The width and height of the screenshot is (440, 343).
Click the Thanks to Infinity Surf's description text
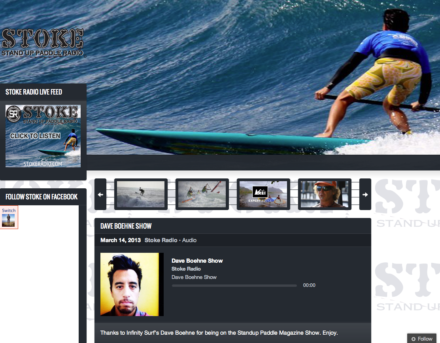219,333
